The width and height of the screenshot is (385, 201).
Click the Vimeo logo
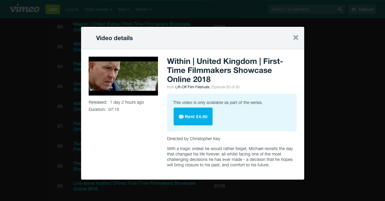coord(24,9)
